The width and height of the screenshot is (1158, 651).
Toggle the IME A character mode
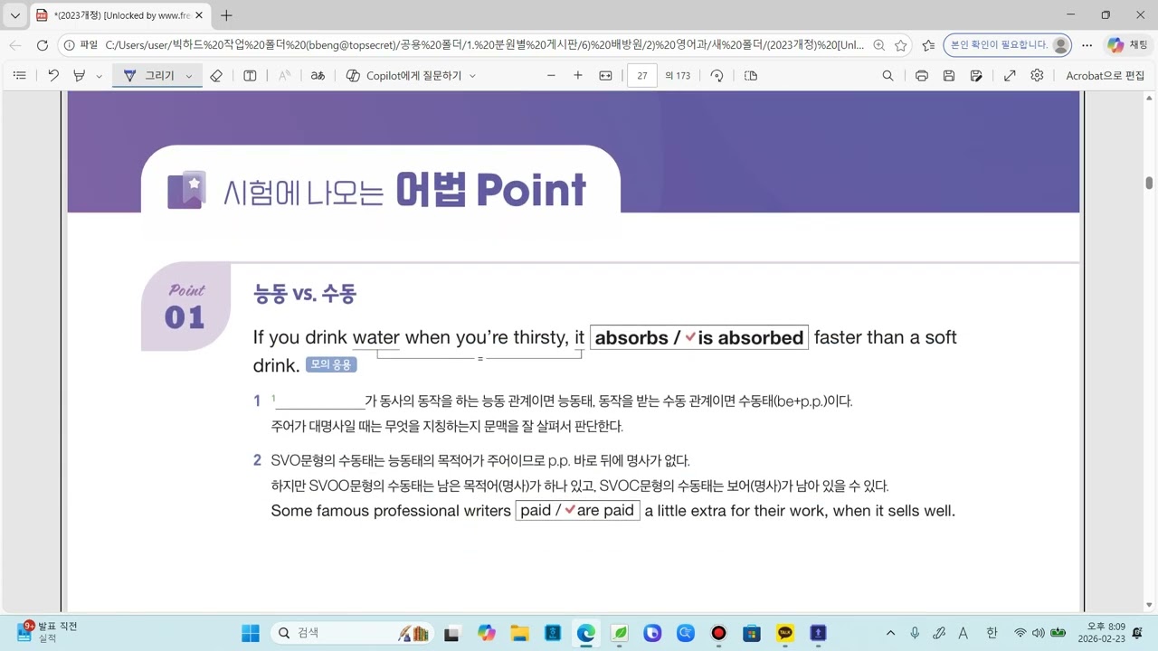[963, 633]
